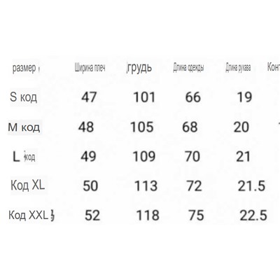280x280 pixels.
Task: Click the Длина рукава column header
Action: [238, 68]
